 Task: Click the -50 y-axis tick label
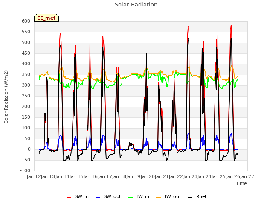click(26, 160)
